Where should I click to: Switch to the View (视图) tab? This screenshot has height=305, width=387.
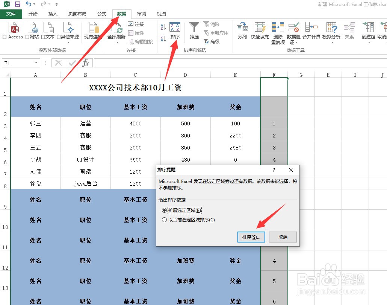point(162,14)
